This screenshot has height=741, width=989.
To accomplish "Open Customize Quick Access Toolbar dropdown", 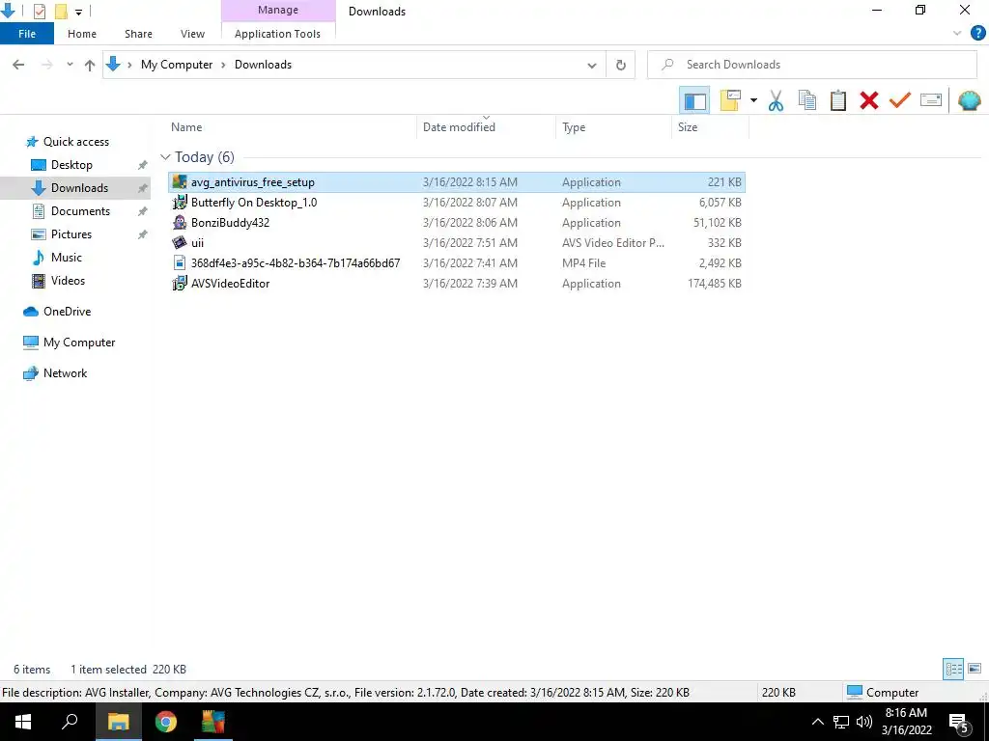I will (78, 12).
